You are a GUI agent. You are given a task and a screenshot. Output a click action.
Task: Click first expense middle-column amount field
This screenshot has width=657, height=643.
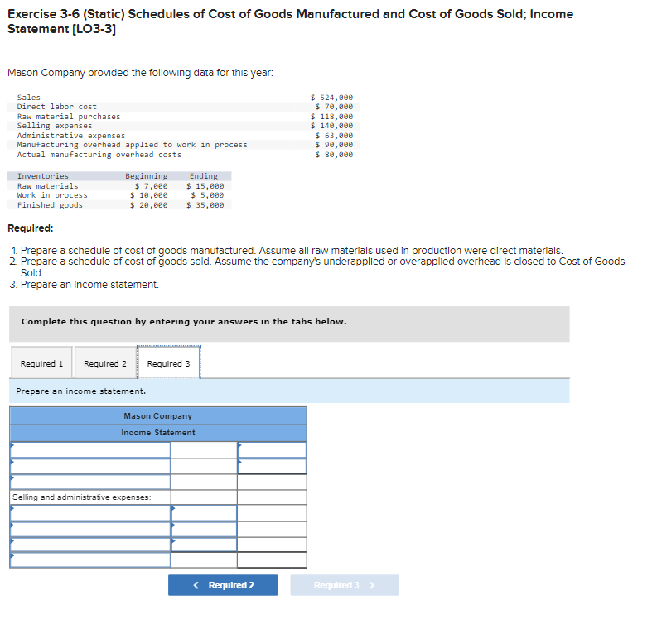click(x=204, y=513)
